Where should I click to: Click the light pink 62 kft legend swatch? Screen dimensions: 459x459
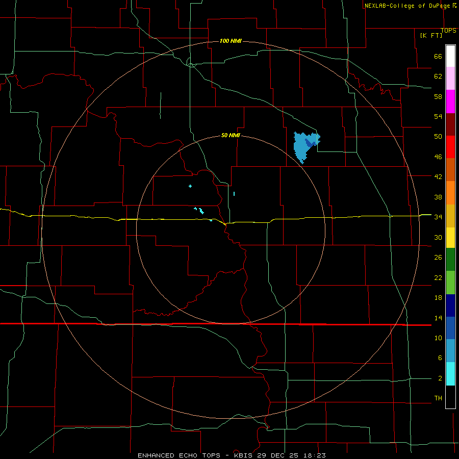(x=450, y=78)
